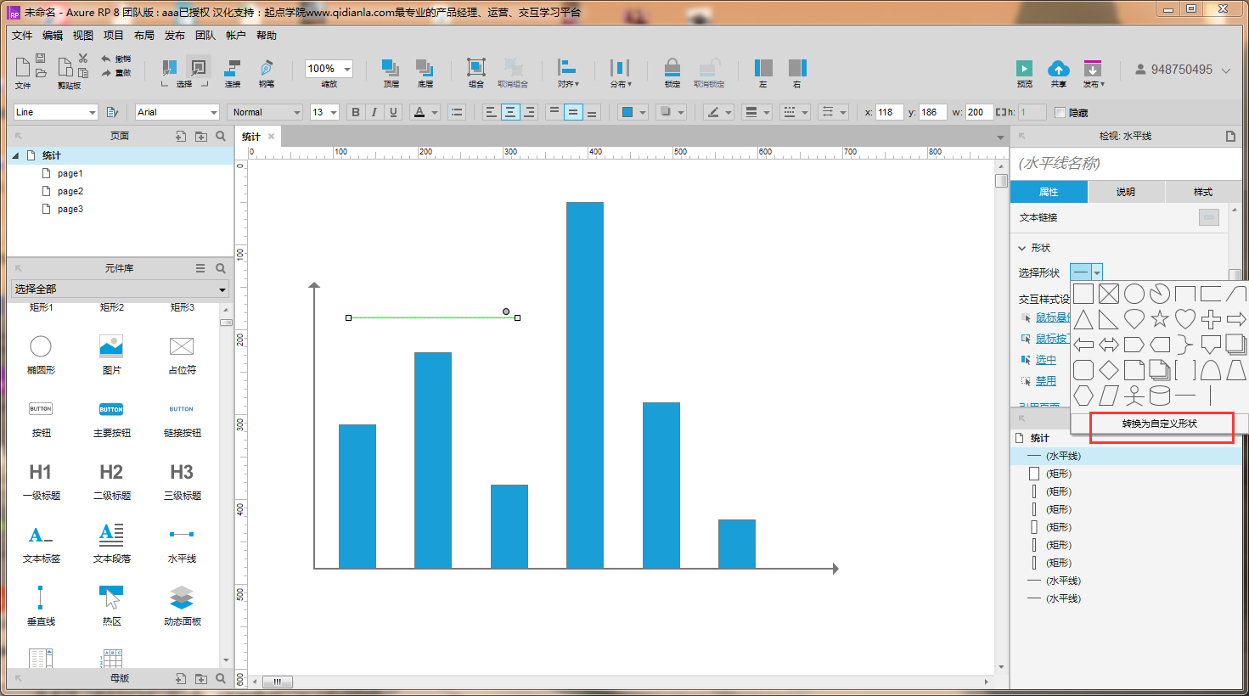This screenshot has width=1249, height=696.
Task: Bring to front with the 顶层 icon
Action: click(x=391, y=68)
